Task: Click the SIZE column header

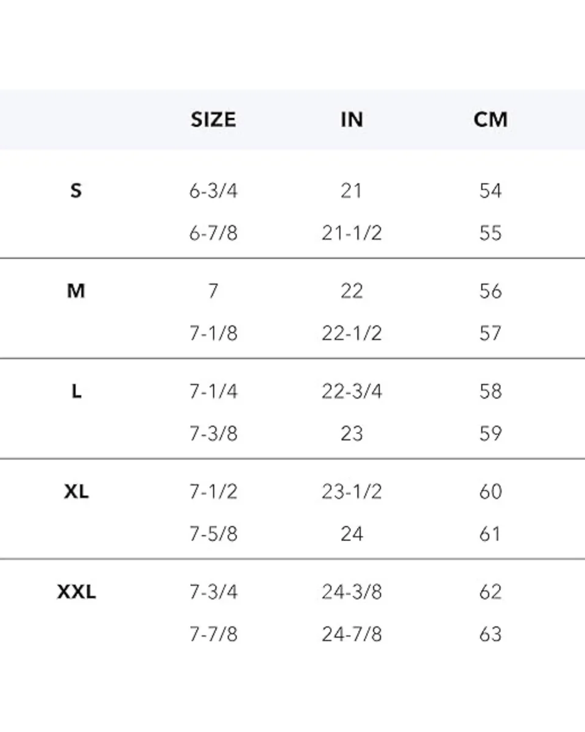Action: [x=213, y=120]
